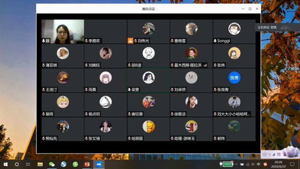Click the signal strength icon in 夏木西努 tile
Image resolution: width=300 pixels, height=169 pixels.
205,65
